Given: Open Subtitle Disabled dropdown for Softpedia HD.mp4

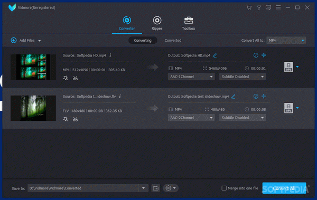Looking at the screenshot, I should point(243,77).
